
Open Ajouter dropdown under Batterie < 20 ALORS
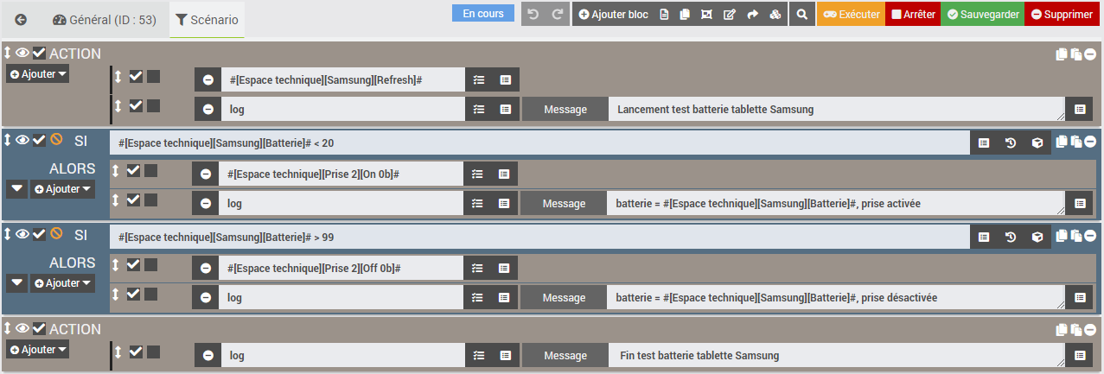(62, 189)
